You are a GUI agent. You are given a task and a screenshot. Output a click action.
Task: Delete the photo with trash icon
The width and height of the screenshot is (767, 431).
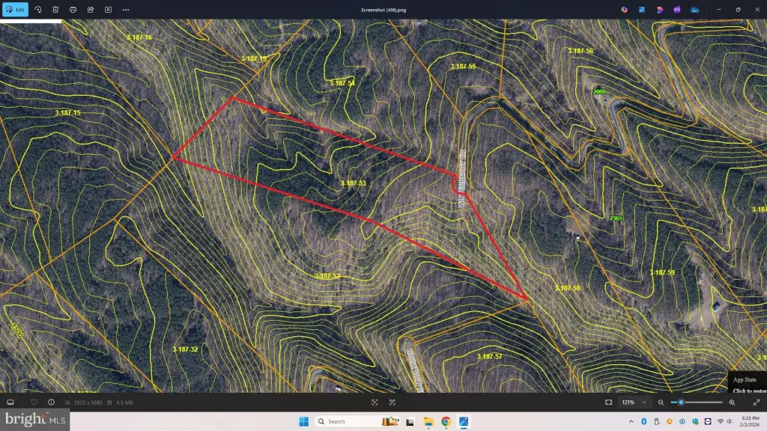(55, 10)
